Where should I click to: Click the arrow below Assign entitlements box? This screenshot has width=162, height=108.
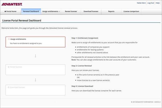[x=35, y=56]
